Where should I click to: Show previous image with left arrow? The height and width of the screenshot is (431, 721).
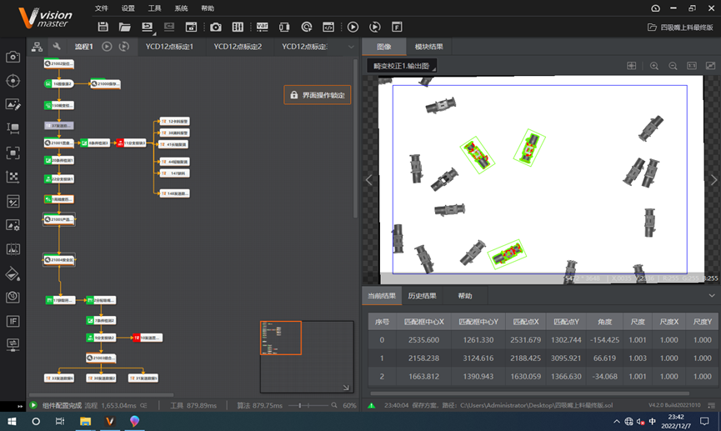click(368, 180)
